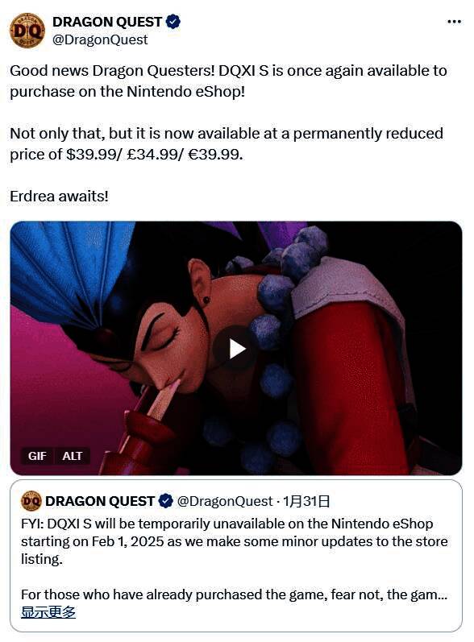
Task: Click the Erdrea awaits! line
Action: (60, 196)
